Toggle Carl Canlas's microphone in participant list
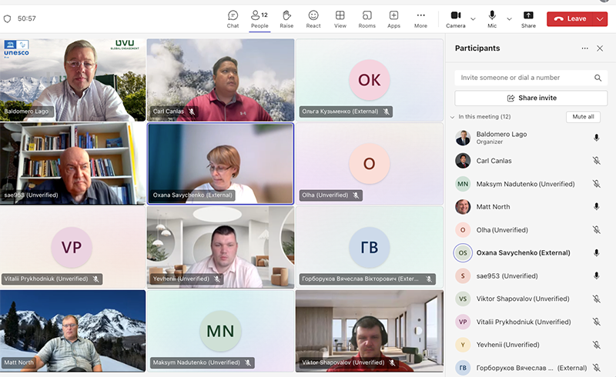The height and width of the screenshot is (377, 616). (596, 161)
